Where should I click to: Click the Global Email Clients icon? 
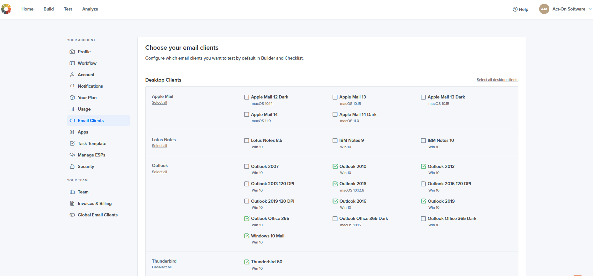point(72,215)
